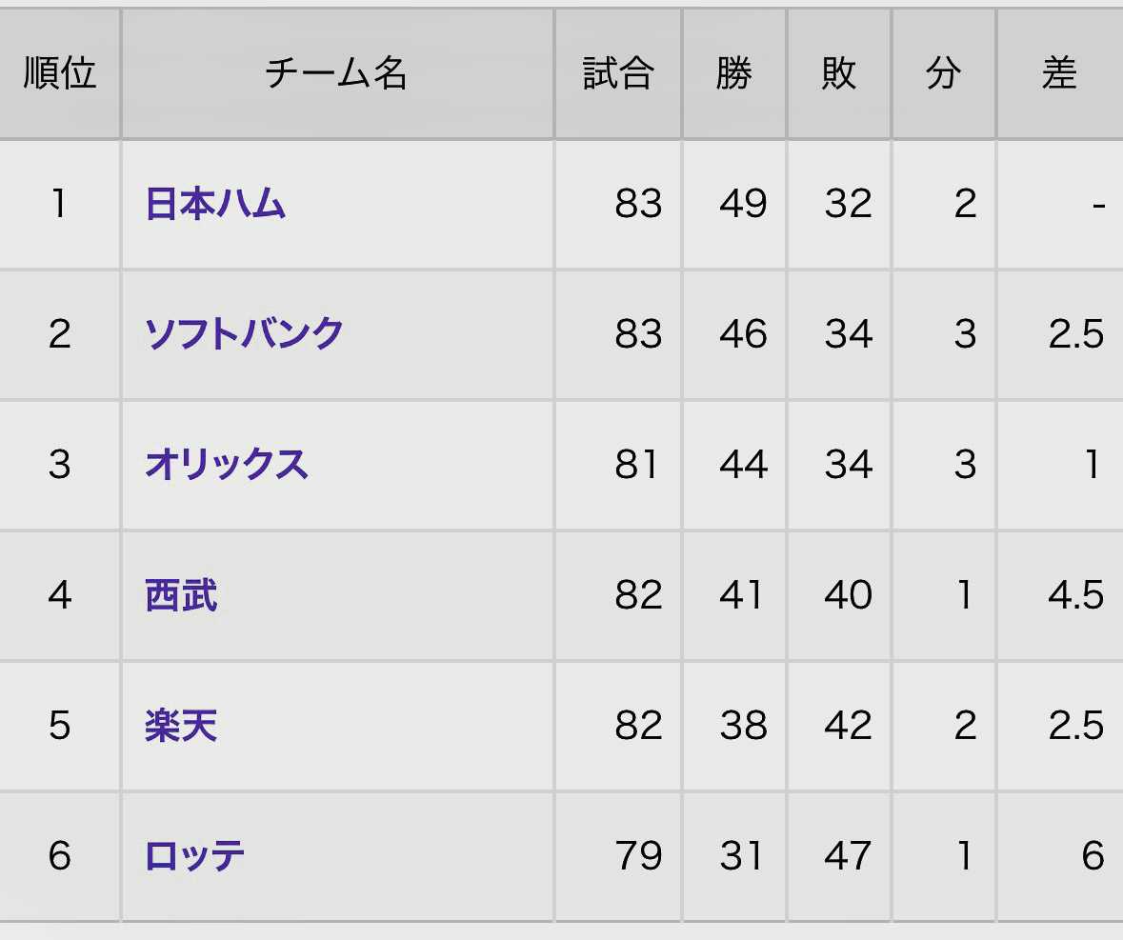Select オリックス's 81 games cell
Viewport: 1123px width, 940px height.
pyautogui.click(x=637, y=465)
